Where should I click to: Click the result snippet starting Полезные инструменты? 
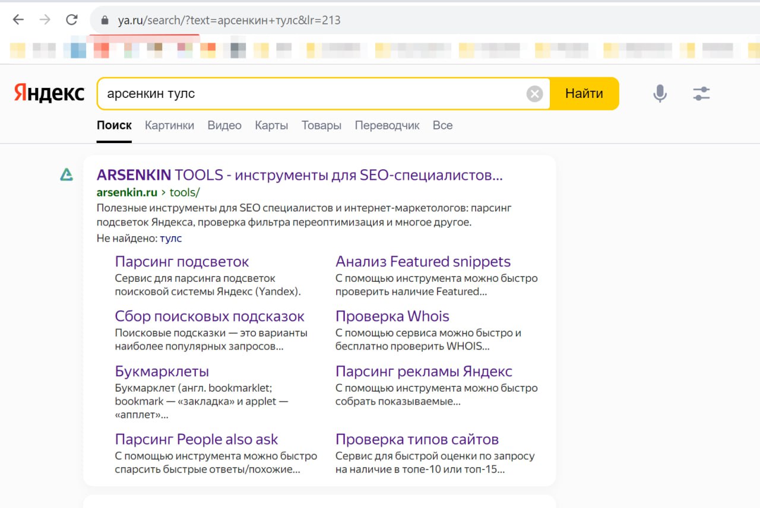pos(304,215)
